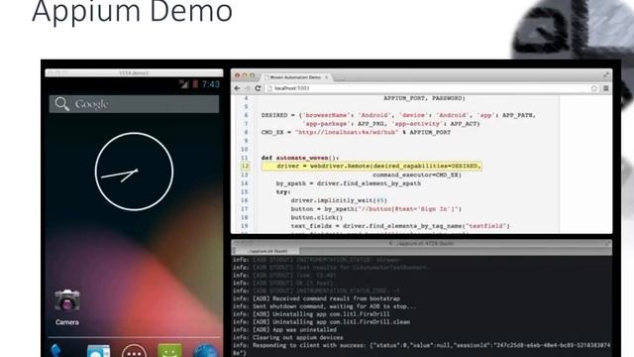Open the Chrome hamburger menu
Screen dimensions: 634x357
pos(605,88)
